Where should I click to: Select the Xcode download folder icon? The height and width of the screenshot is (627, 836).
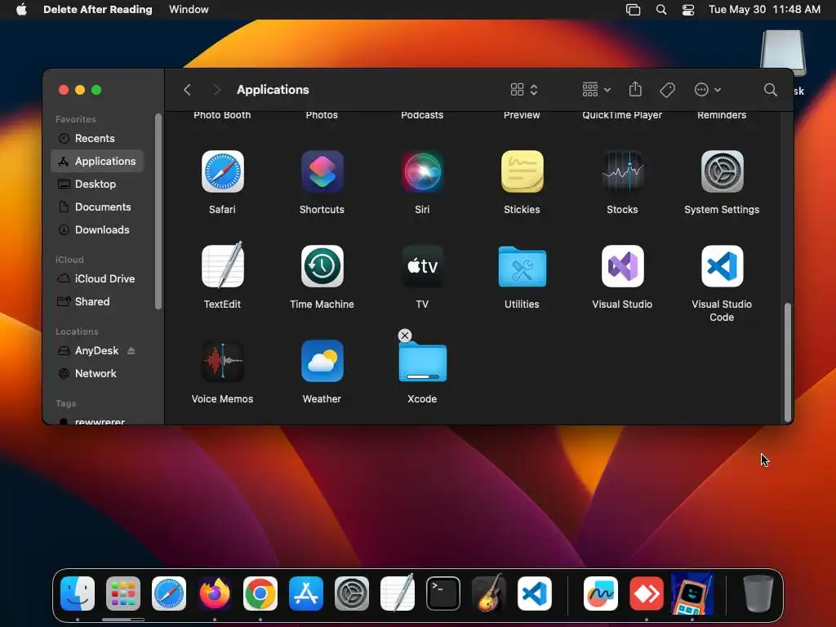pos(422,362)
